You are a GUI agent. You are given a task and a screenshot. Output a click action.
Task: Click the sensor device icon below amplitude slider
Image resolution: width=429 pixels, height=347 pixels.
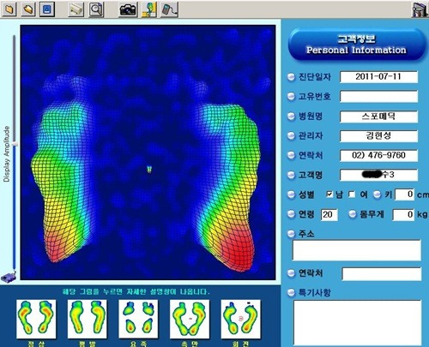(x=9, y=277)
